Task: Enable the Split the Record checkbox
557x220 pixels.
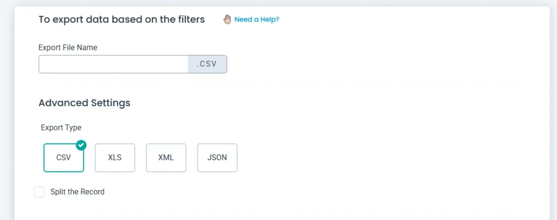Action: click(39, 192)
